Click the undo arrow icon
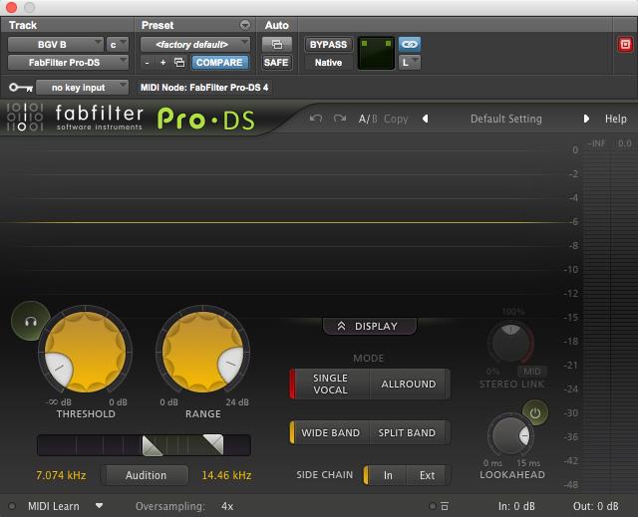Viewport: 638px width, 517px height. click(x=316, y=119)
